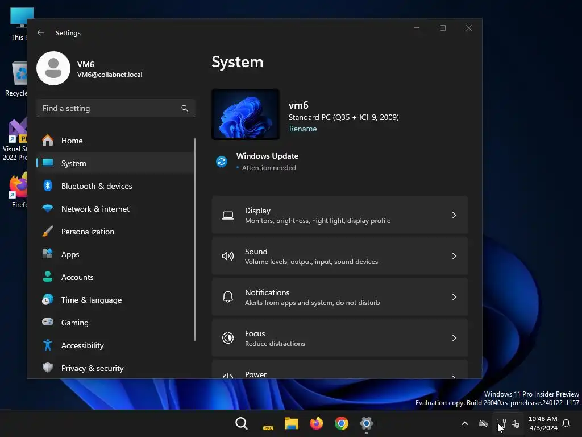The height and width of the screenshot is (437, 582).
Task: Click the Windows Update refresh icon
Action: (x=222, y=162)
